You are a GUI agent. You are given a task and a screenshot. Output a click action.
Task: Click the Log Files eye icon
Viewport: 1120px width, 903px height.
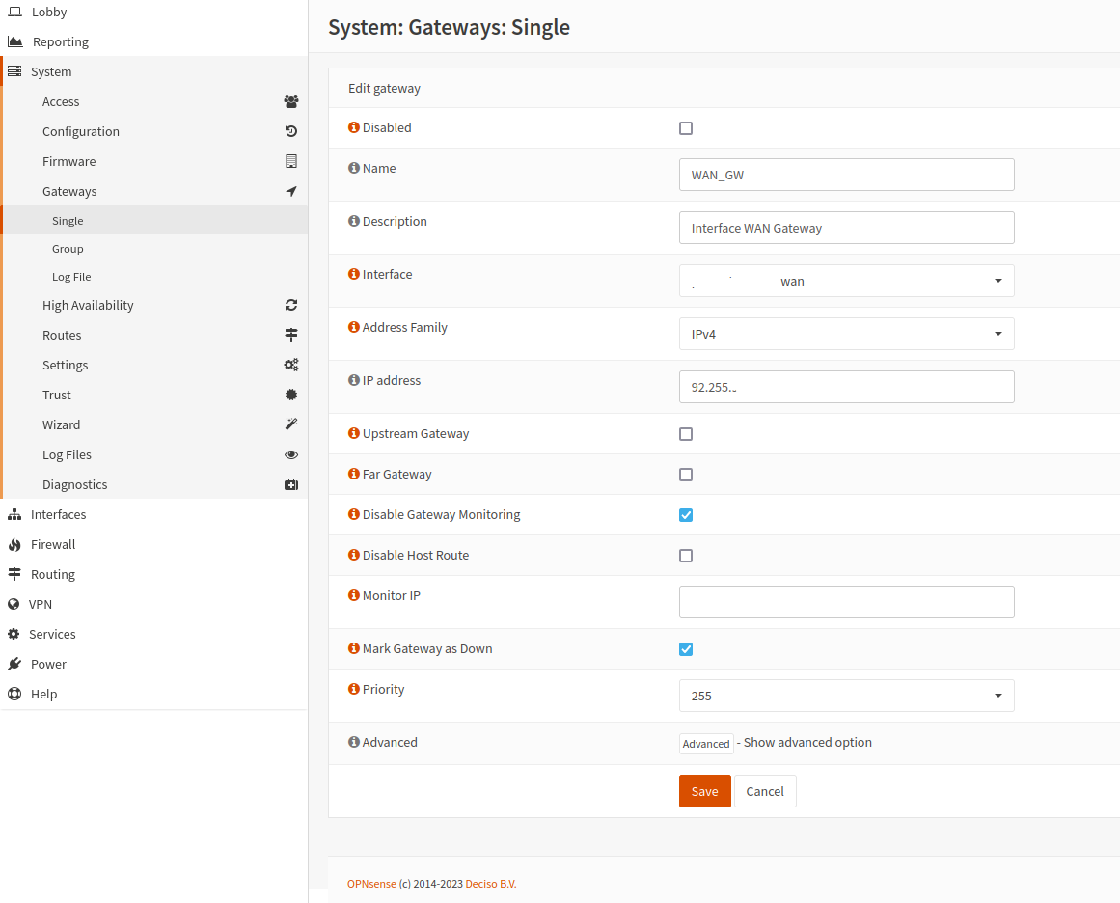pos(291,453)
